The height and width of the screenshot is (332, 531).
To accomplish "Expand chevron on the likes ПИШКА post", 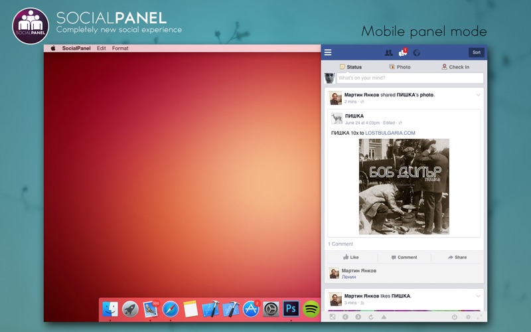I will tap(478, 296).
